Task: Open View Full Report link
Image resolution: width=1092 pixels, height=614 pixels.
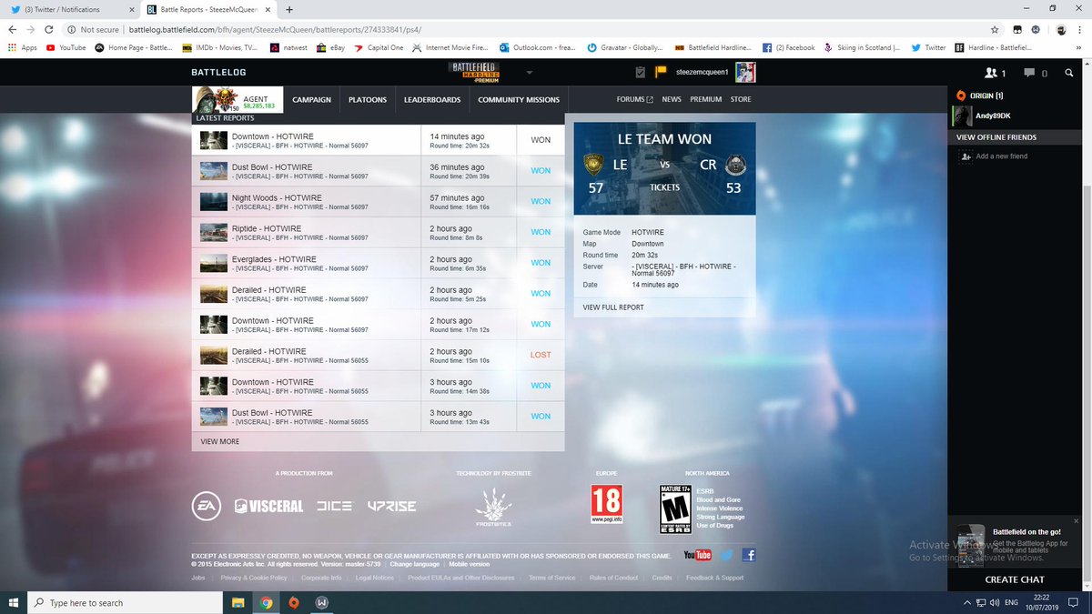Action: [x=613, y=307]
